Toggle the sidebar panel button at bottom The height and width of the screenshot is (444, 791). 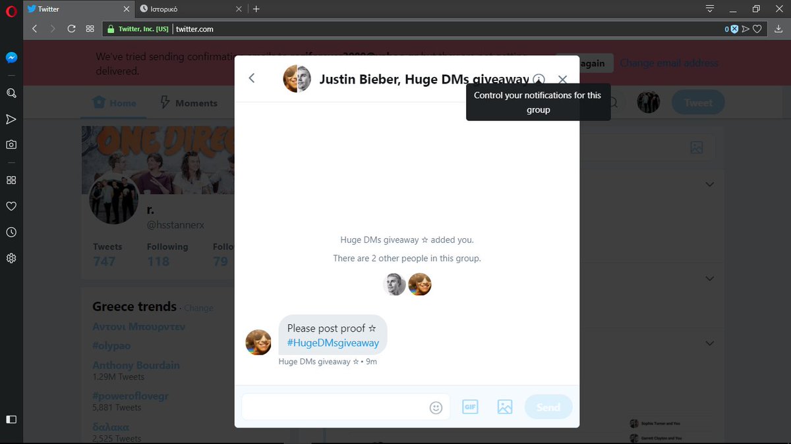[11, 419]
